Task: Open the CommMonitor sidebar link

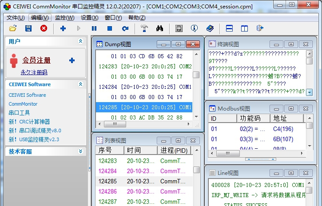Action: (23, 104)
